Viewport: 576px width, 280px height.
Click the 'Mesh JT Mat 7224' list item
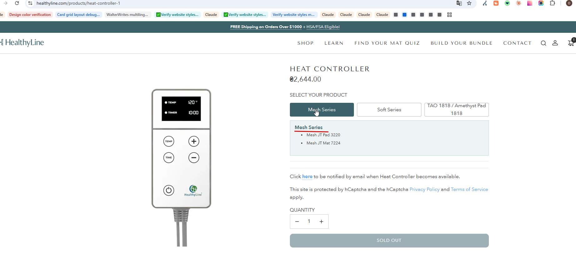point(323,143)
